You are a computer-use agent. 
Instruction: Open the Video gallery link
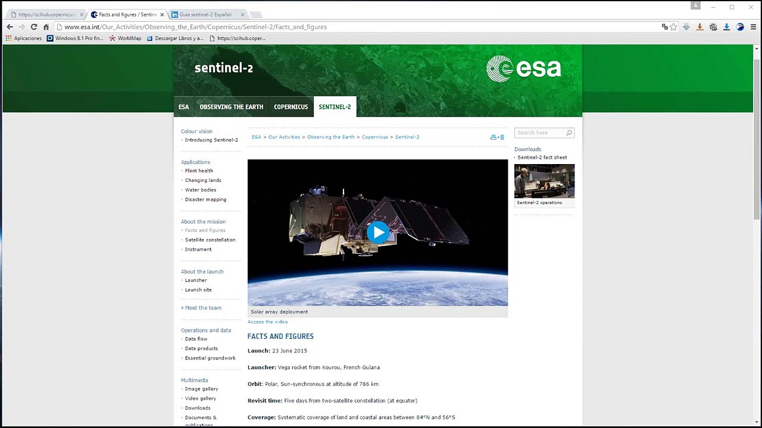point(200,398)
